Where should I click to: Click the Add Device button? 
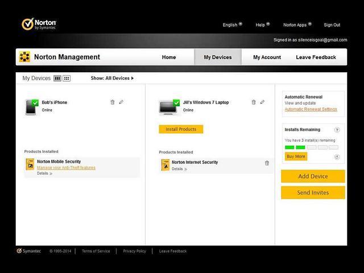[x=313, y=176]
